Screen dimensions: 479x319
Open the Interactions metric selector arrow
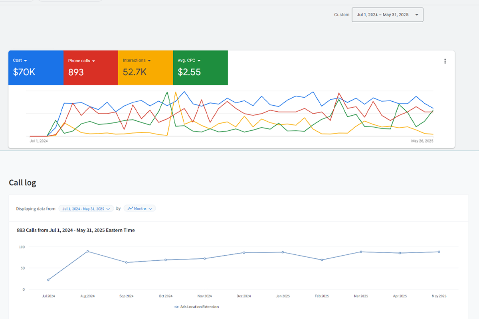coord(149,60)
